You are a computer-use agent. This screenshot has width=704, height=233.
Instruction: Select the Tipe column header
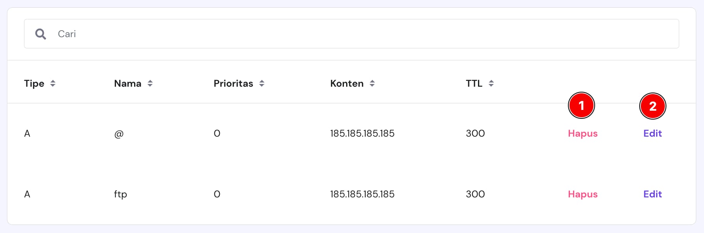[x=35, y=83]
